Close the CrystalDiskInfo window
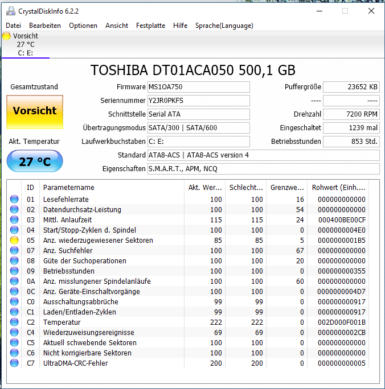 (x=371, y=11)
